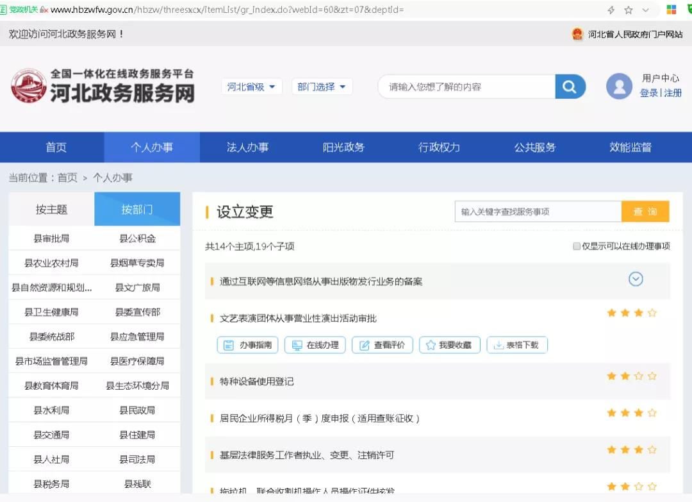The width and height of the screenshot is (692, 502).
Task: Click the national emblem beside 河北省人民政府门户网站
Action: click(576, 33)
